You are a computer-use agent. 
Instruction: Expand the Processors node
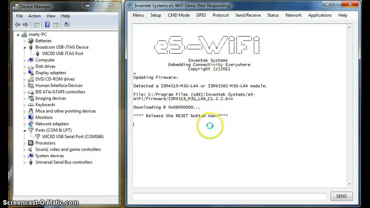click(x=25, y=143)
